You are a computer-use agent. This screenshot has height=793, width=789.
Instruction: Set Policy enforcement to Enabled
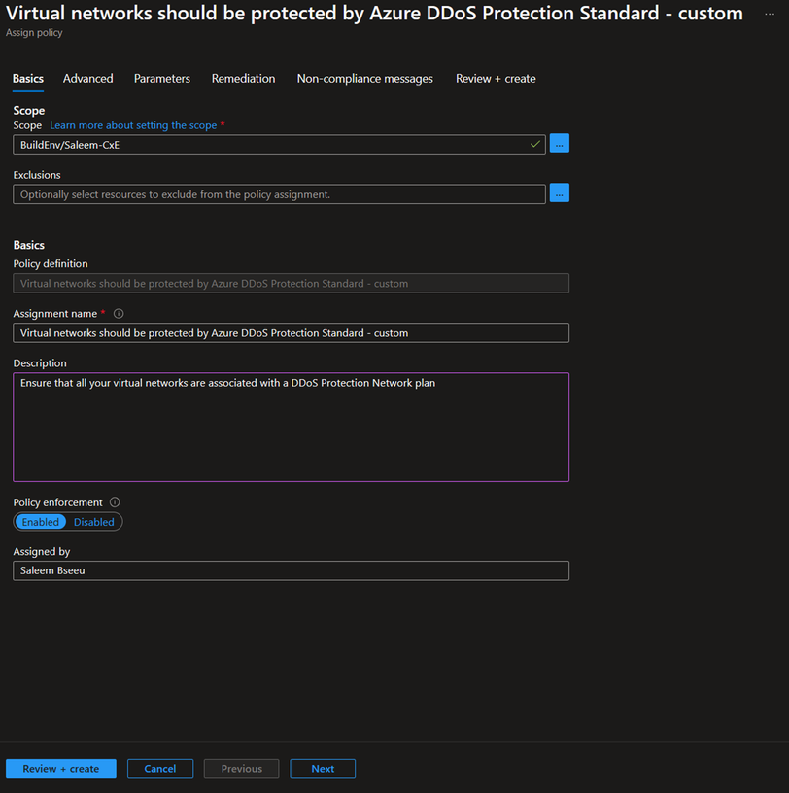tap(41, 522)
